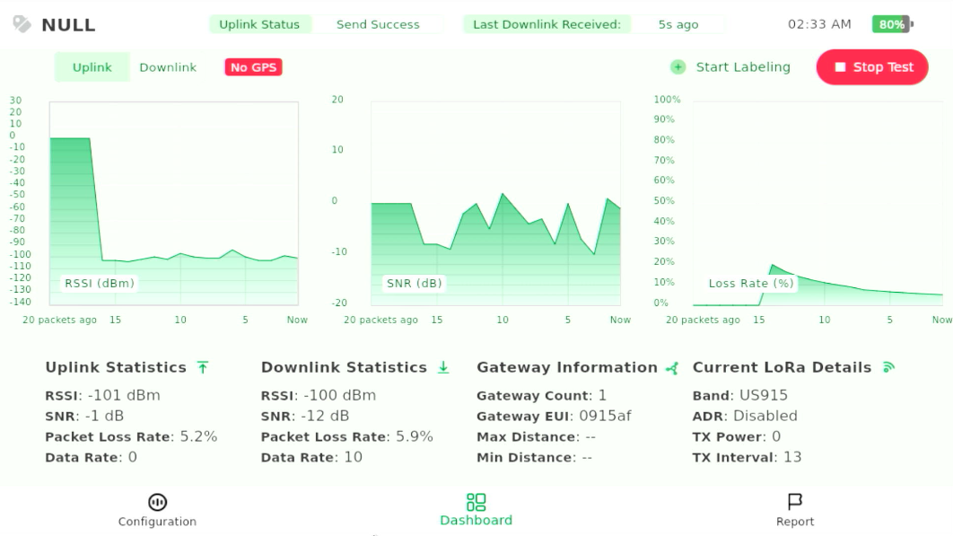
Task: Switch to the Uplink chart view
Action: (x=92, y=67)
